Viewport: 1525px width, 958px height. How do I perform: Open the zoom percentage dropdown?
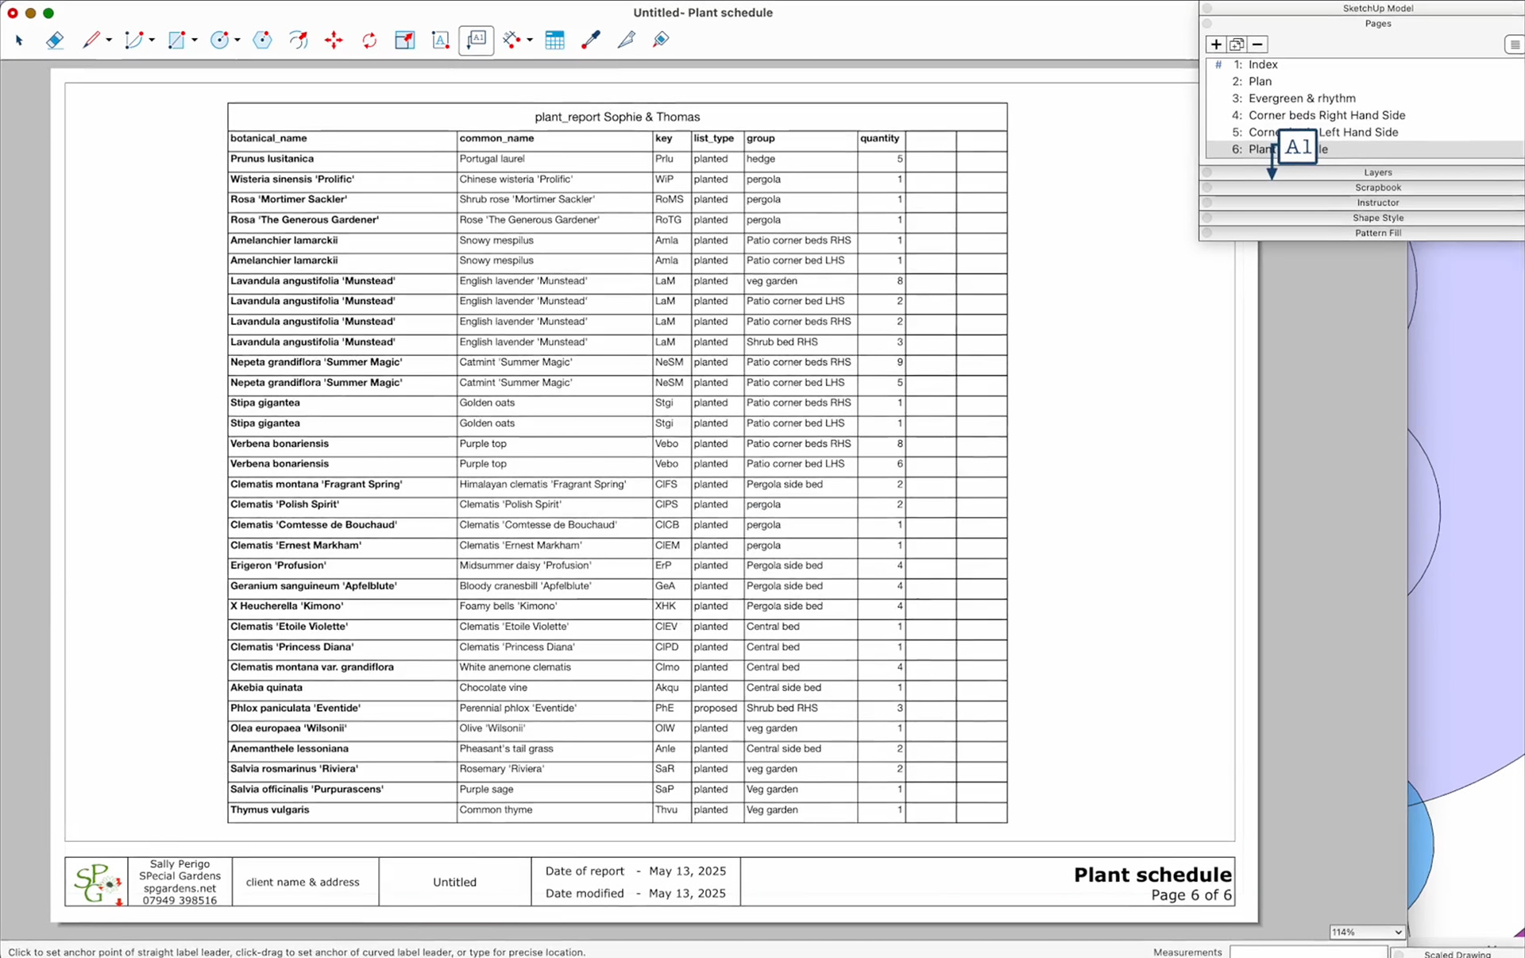(1367, 933)
